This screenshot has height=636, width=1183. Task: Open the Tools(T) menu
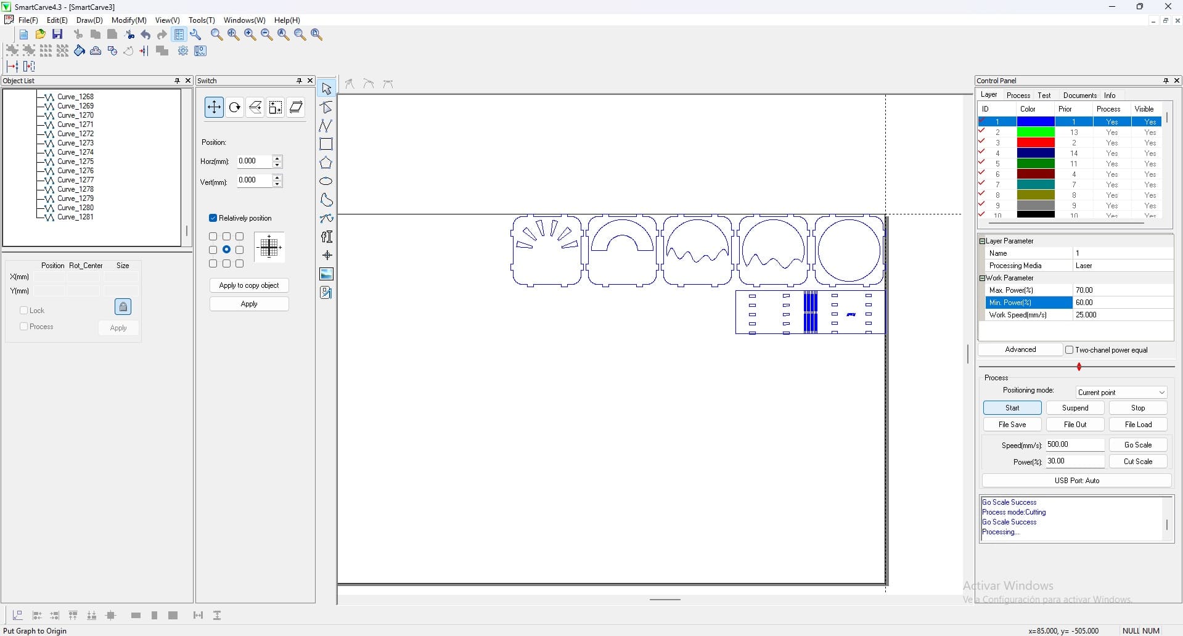202,20
